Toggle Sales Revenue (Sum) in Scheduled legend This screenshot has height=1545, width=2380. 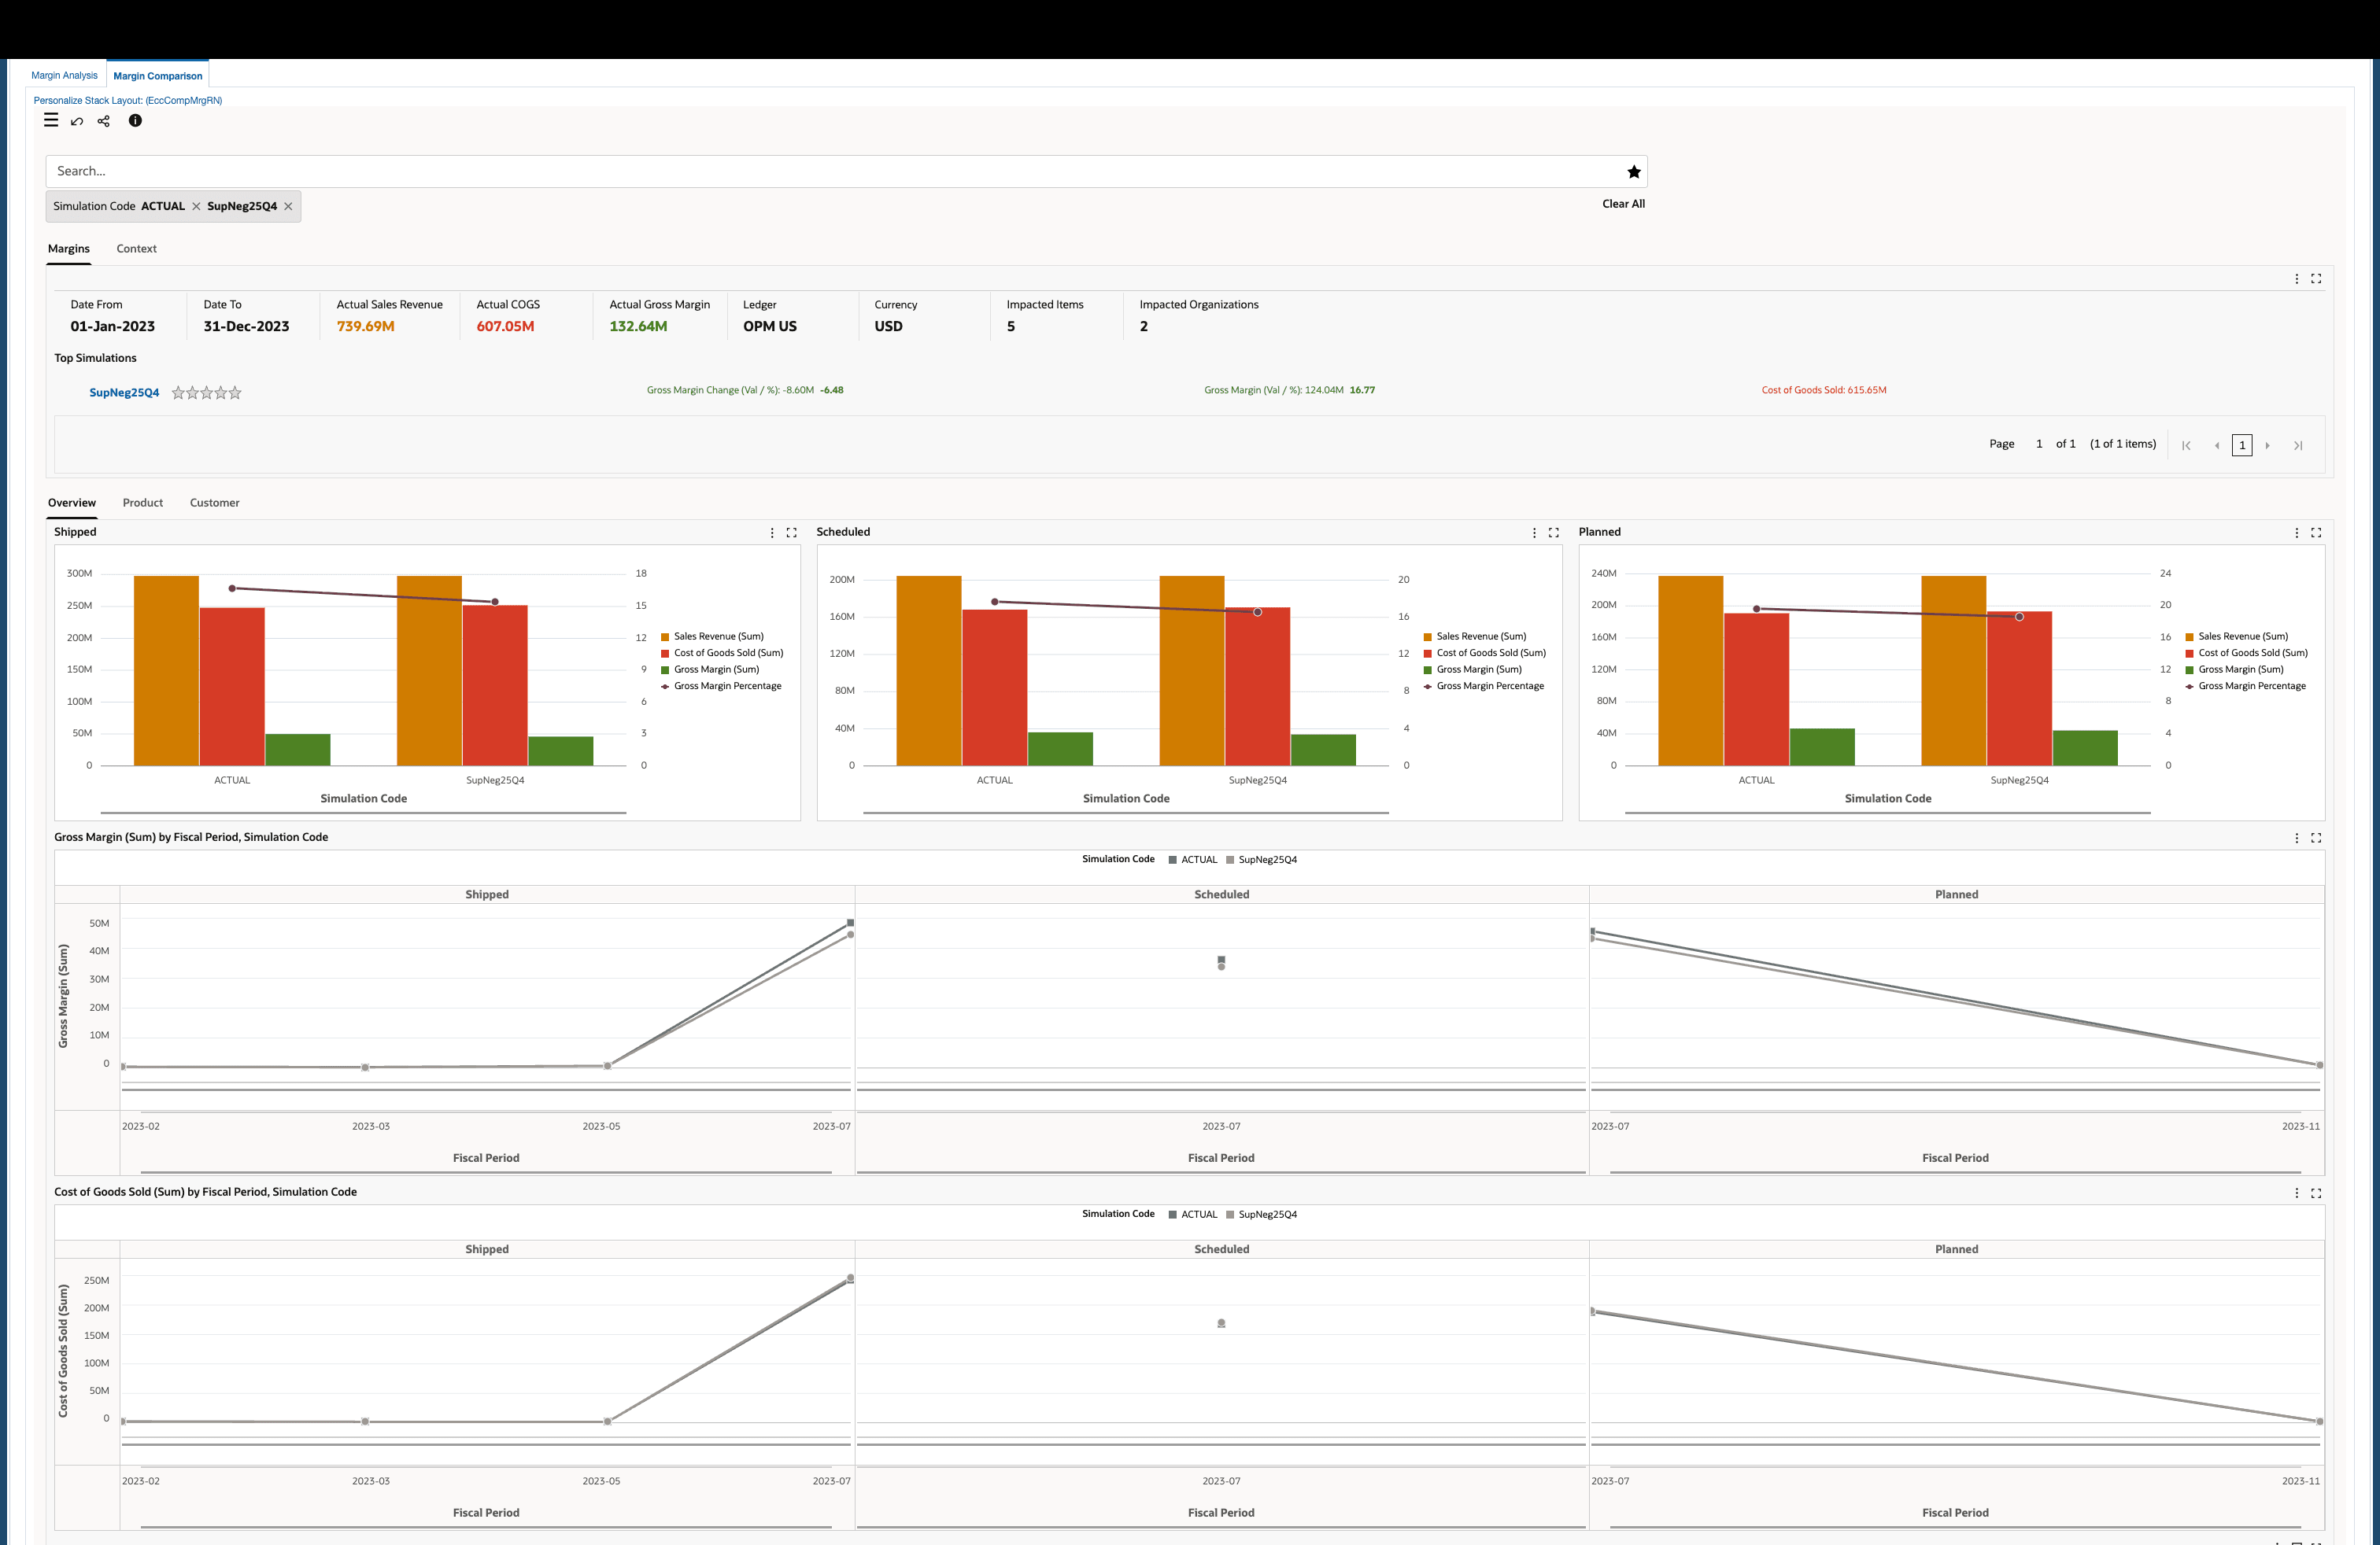click(1480, 636)
